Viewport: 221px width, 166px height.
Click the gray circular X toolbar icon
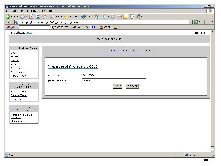point(132,17)
